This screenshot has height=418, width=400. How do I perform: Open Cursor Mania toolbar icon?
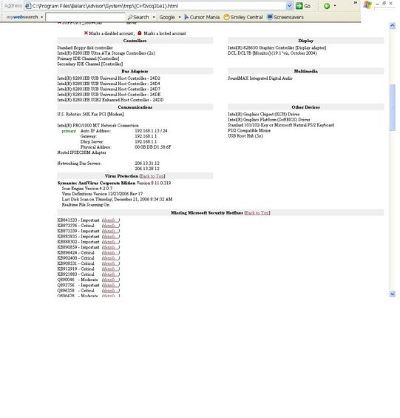pos(186,17)
